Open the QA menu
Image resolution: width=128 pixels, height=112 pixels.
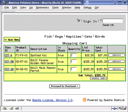pyautogui.click(x=97, y=8)
